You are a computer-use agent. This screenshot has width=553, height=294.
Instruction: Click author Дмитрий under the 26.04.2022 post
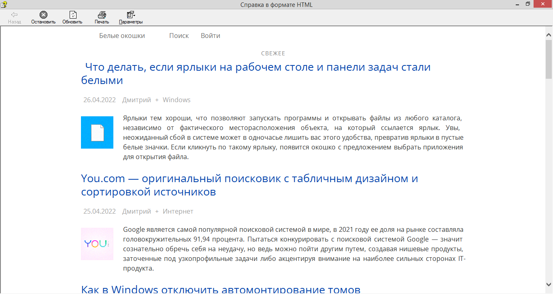pos(136,100)
